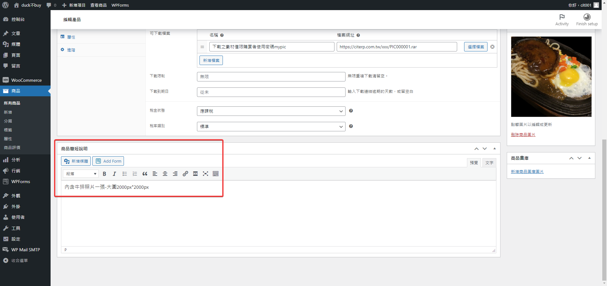Open the paragraph format dropdown
Viewport: 607px width, 286px height.
81,174
